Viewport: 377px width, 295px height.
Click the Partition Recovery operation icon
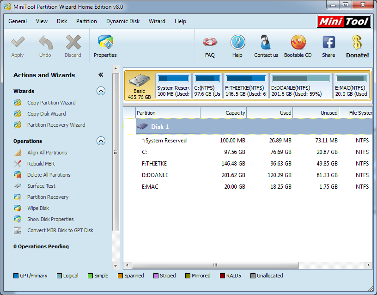coord(18,197)
